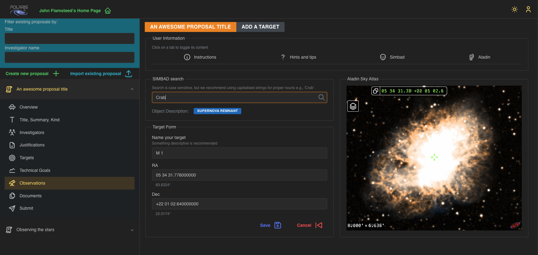Toggle the Simbad information tab
538x255 pixels.
pyautogui.click(x=392, y=57)
